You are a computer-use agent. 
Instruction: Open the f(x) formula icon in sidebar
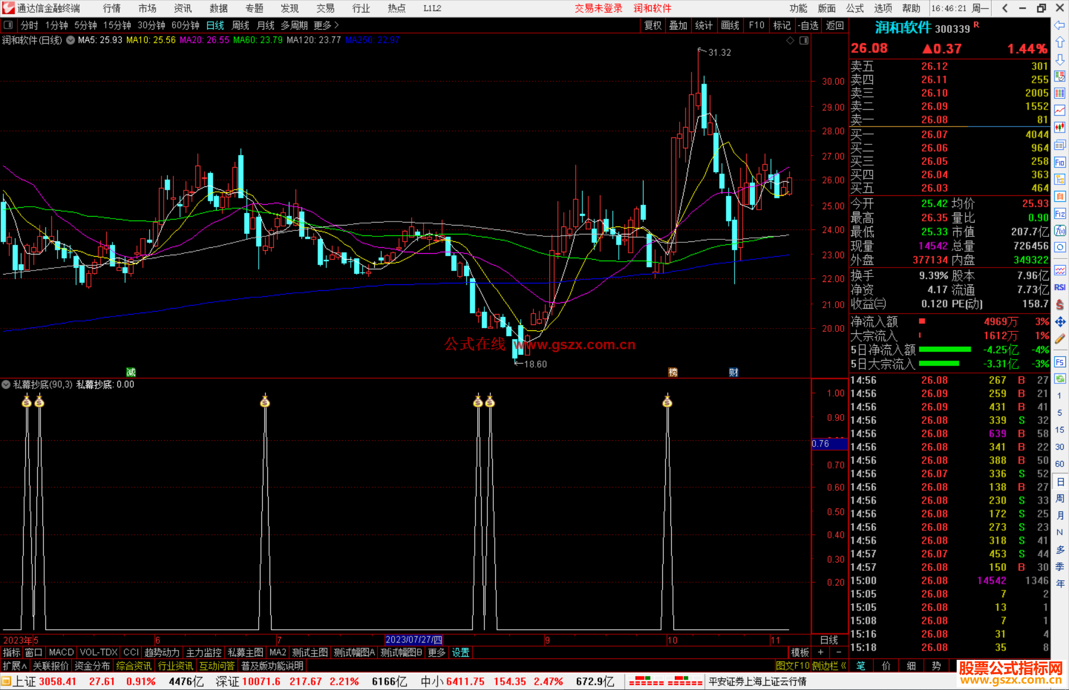point(1060,230)
